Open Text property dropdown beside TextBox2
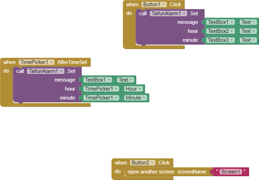 [x=248, y=31]
